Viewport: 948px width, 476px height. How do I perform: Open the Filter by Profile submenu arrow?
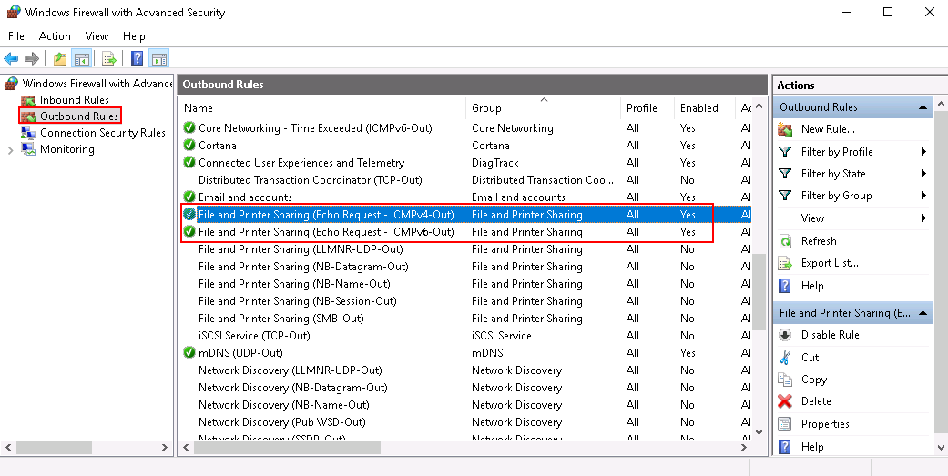tap(923, 152)
